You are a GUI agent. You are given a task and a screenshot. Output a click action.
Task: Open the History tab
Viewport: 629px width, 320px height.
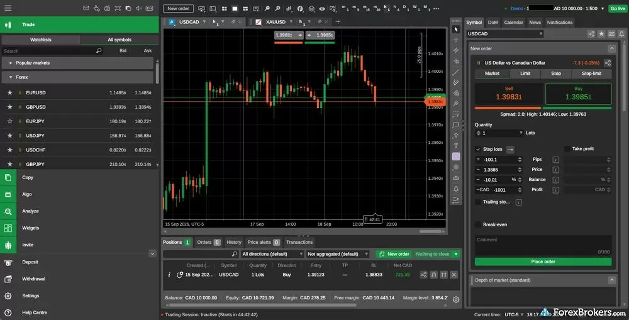coord(234,242)
